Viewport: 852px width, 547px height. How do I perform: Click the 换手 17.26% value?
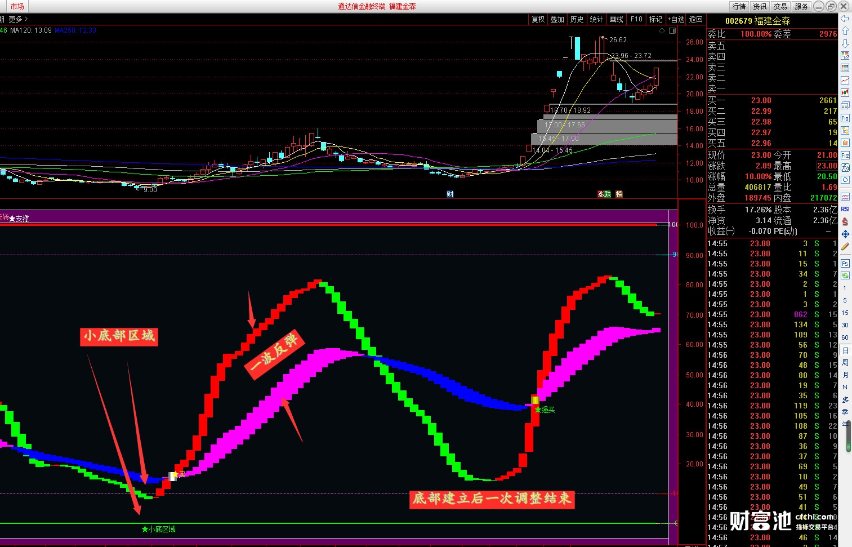[x=758, y=210]
